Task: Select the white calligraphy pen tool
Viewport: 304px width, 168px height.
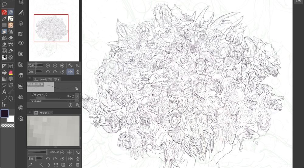Action: point(11,18)
